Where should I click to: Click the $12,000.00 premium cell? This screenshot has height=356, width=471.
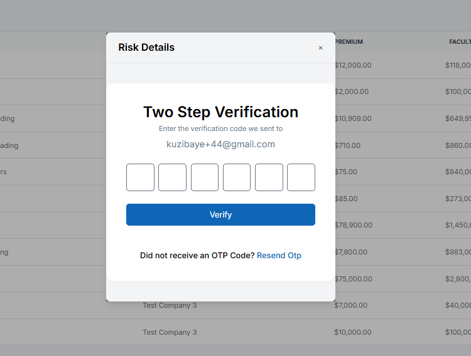(x=353, y=65)
